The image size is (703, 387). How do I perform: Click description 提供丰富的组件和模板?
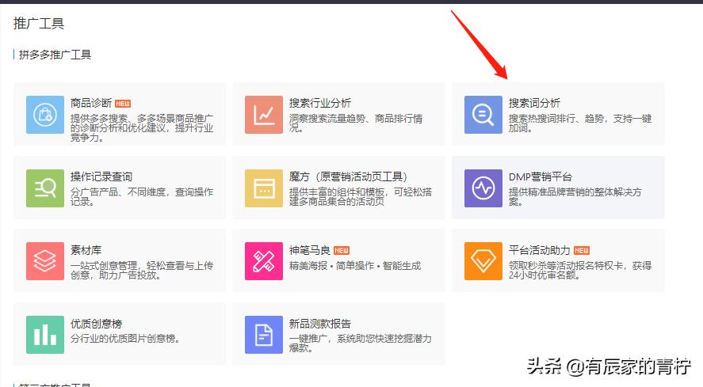pyautogui.click(x=361, y=196)
